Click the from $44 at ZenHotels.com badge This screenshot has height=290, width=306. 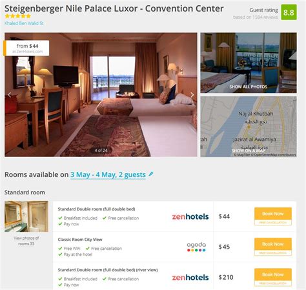[26, 48]
